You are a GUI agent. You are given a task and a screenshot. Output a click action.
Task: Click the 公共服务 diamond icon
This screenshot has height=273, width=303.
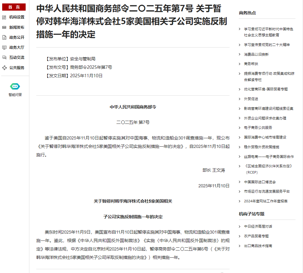pyautogui.click(x=4, y=68)
